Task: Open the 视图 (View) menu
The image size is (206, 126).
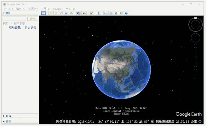Action: [33, 9]
